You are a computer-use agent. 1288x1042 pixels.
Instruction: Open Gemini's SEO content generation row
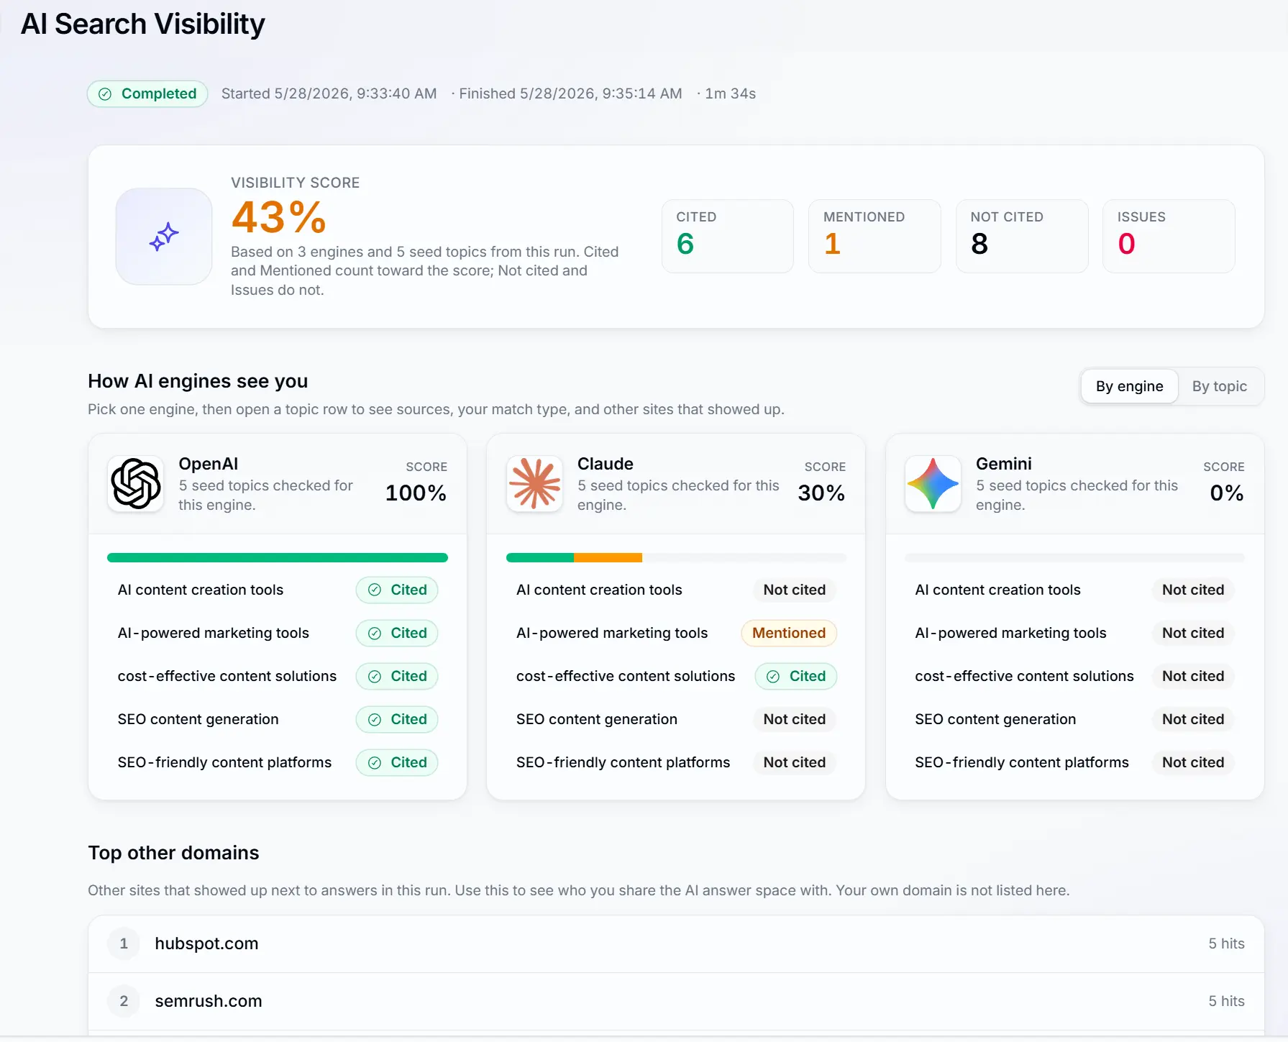pyautogui.click(x=1074, y=719)
